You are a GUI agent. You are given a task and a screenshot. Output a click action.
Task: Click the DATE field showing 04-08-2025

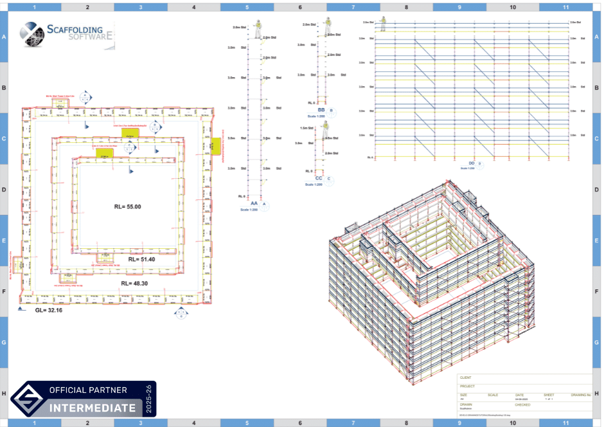522,399
